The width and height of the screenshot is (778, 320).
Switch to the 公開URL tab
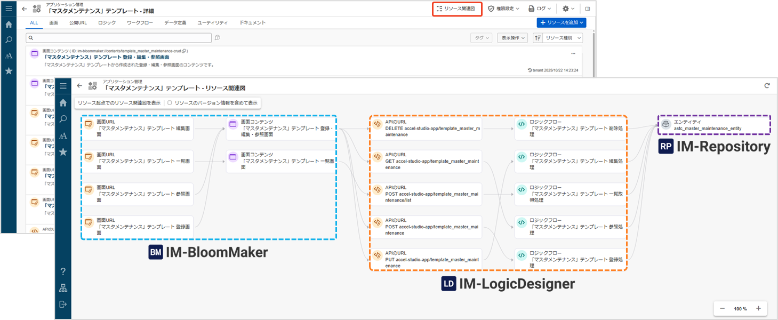[78, 22]
